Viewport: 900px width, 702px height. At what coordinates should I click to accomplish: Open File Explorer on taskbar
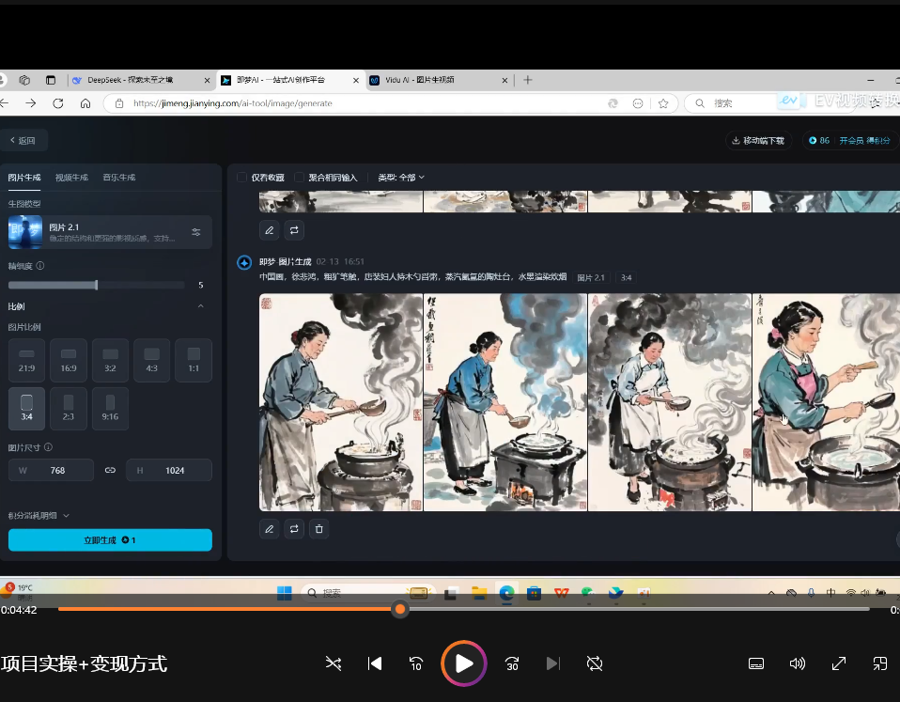[x=479, y=593]
